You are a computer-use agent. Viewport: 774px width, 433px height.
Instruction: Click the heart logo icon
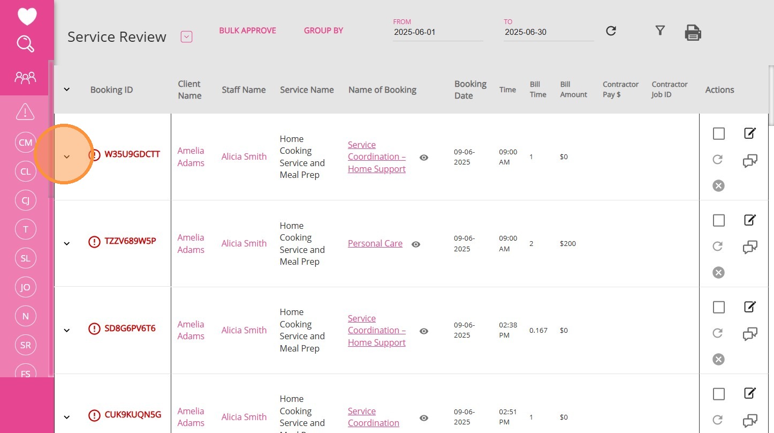pos(27,16)
